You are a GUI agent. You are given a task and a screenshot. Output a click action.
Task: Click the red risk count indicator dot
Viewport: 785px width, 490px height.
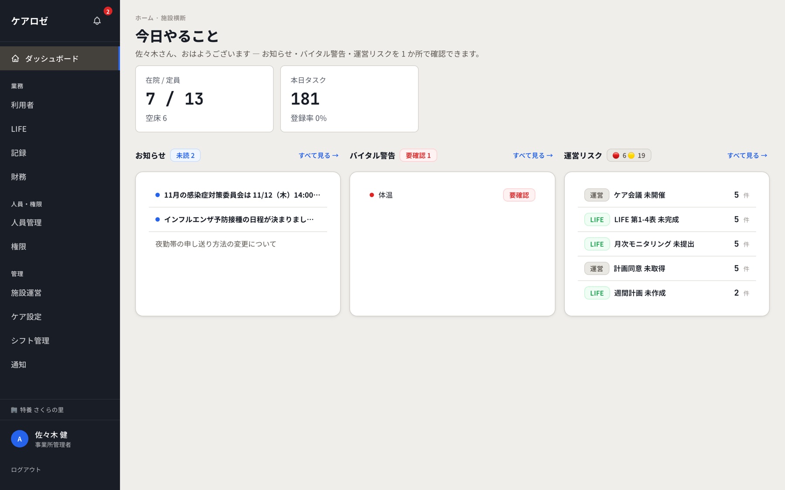click(616, 155)
